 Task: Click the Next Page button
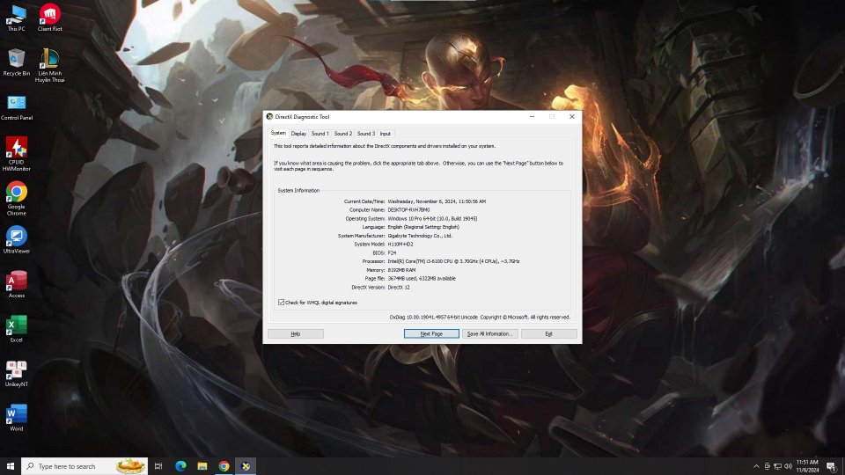[x=431, y=334]
